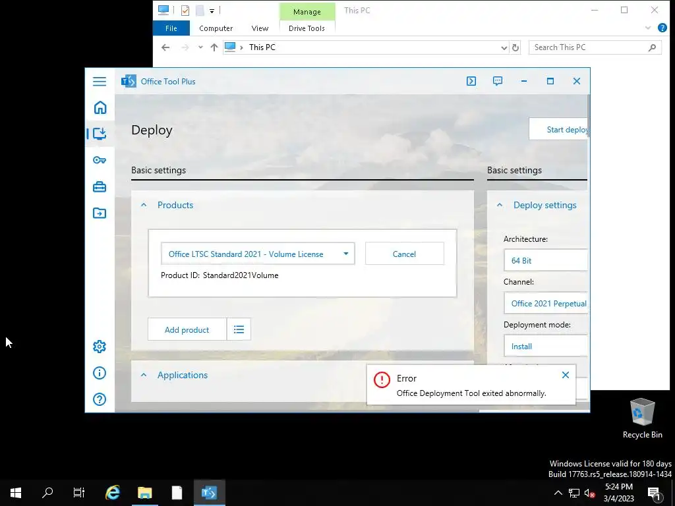Viewport: 675px width, 506px height.
Task: Launch Internet Explorer from taskbar
Action: [113, 493]
